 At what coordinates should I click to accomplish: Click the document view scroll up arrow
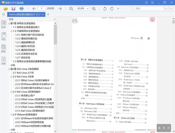[x=174, y=19]
